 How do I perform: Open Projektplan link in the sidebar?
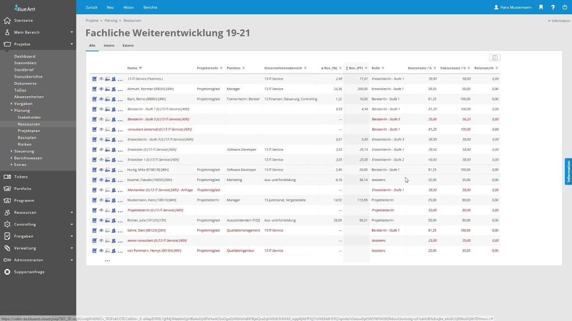[x=29, y=131]
